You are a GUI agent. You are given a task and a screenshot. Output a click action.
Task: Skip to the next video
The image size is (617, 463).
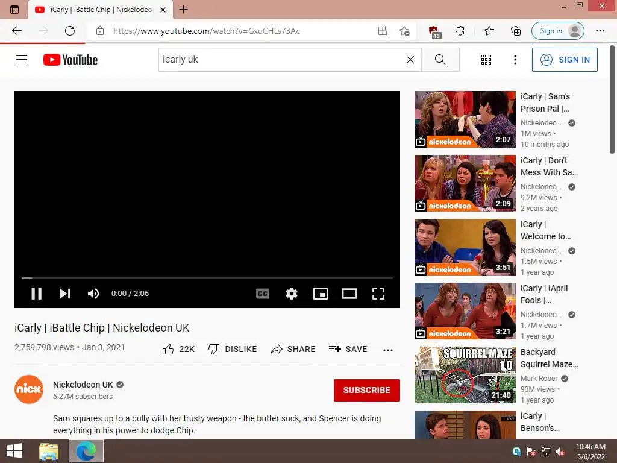65,294
